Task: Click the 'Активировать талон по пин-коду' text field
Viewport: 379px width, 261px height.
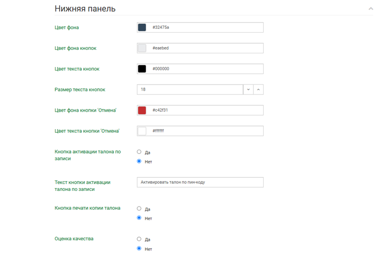Action: 200,182
